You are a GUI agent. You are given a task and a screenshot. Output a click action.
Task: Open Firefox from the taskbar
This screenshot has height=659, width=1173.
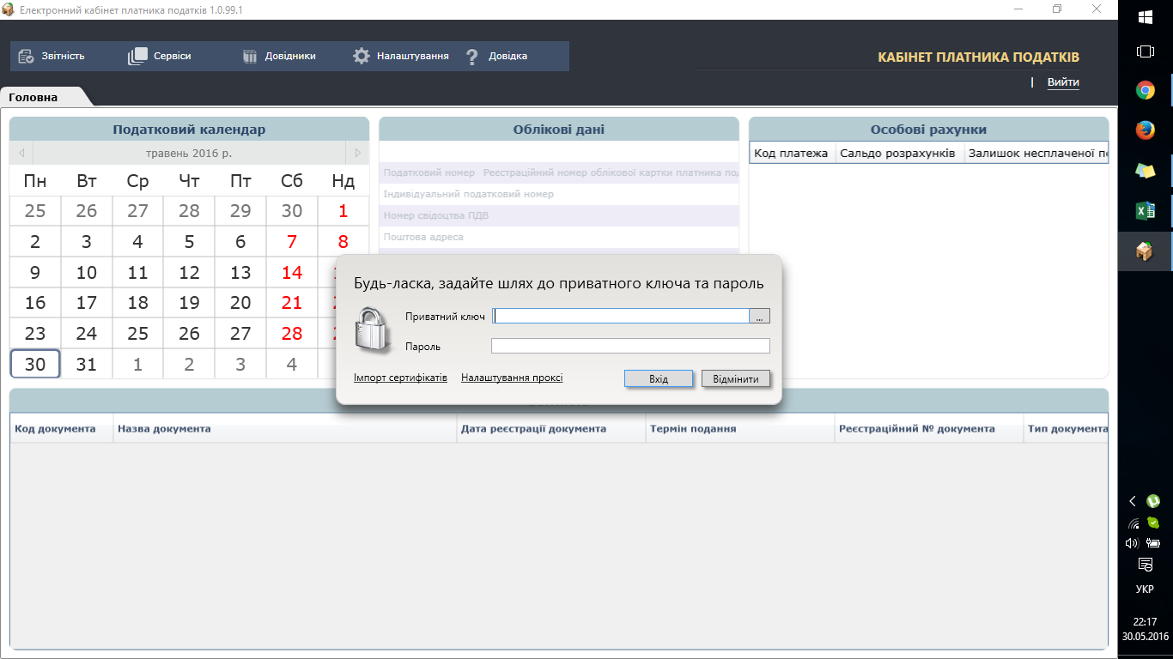coord(1145,130)
